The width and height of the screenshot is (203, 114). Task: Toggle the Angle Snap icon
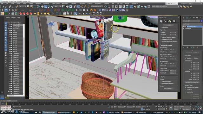[78, 6]
